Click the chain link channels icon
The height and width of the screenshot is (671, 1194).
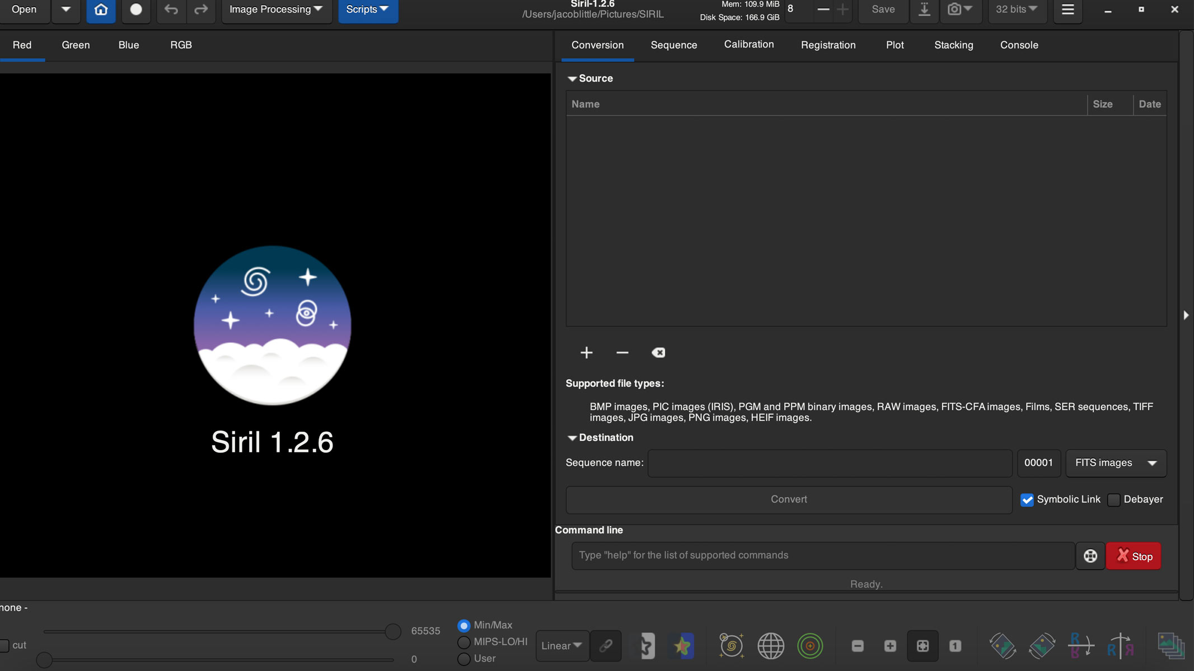pos(606,646)
